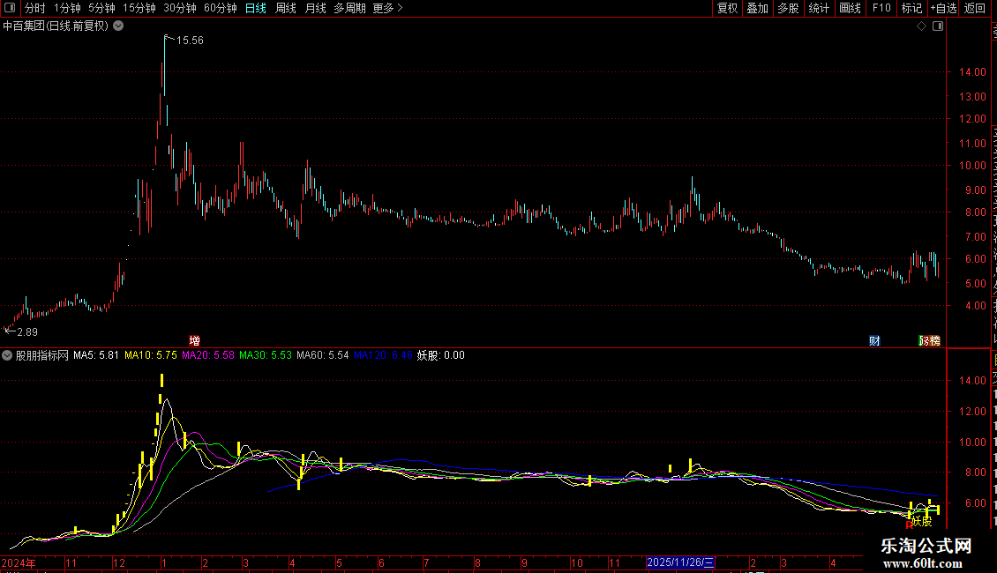Expand the 更多 periods menu

point(388,8)
